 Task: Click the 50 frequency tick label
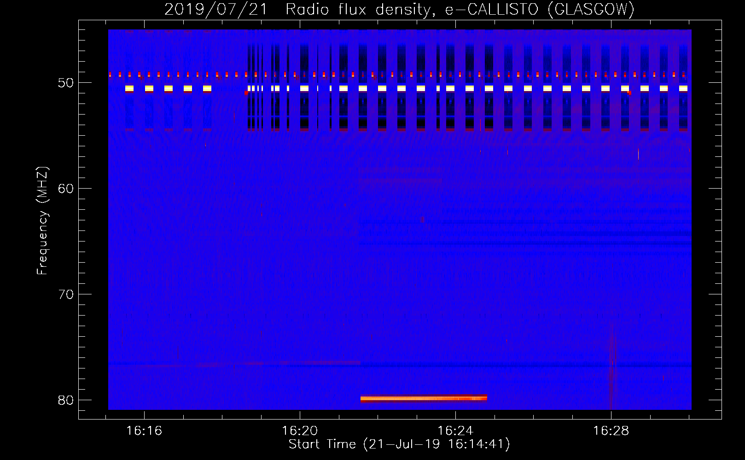pyautogui.click(x=66, y=83)
